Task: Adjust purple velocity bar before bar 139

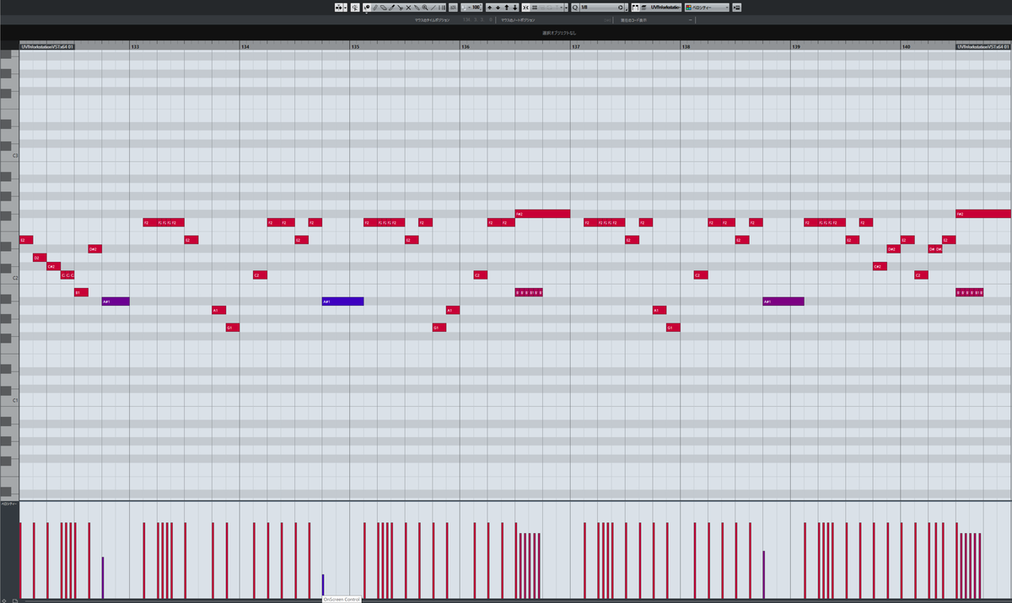Action: 764,574
